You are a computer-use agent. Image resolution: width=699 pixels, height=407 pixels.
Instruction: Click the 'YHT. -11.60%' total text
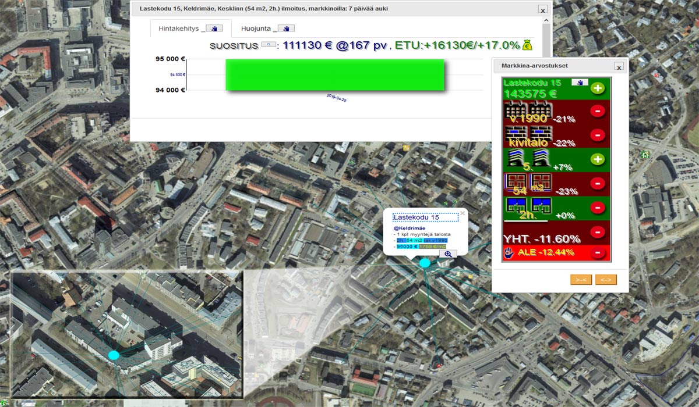point(542,239)
